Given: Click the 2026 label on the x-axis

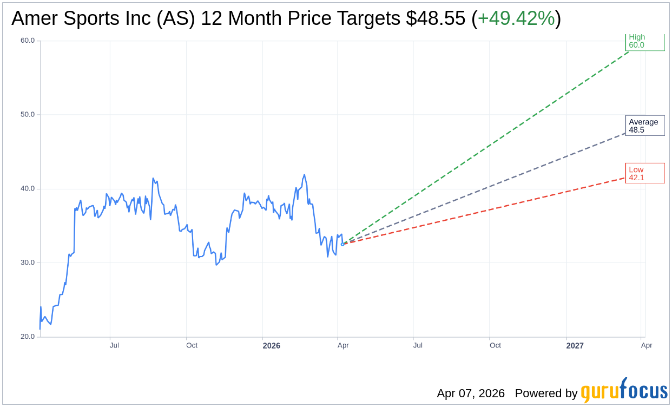Looking at the screenshot, I should point(271,345).
